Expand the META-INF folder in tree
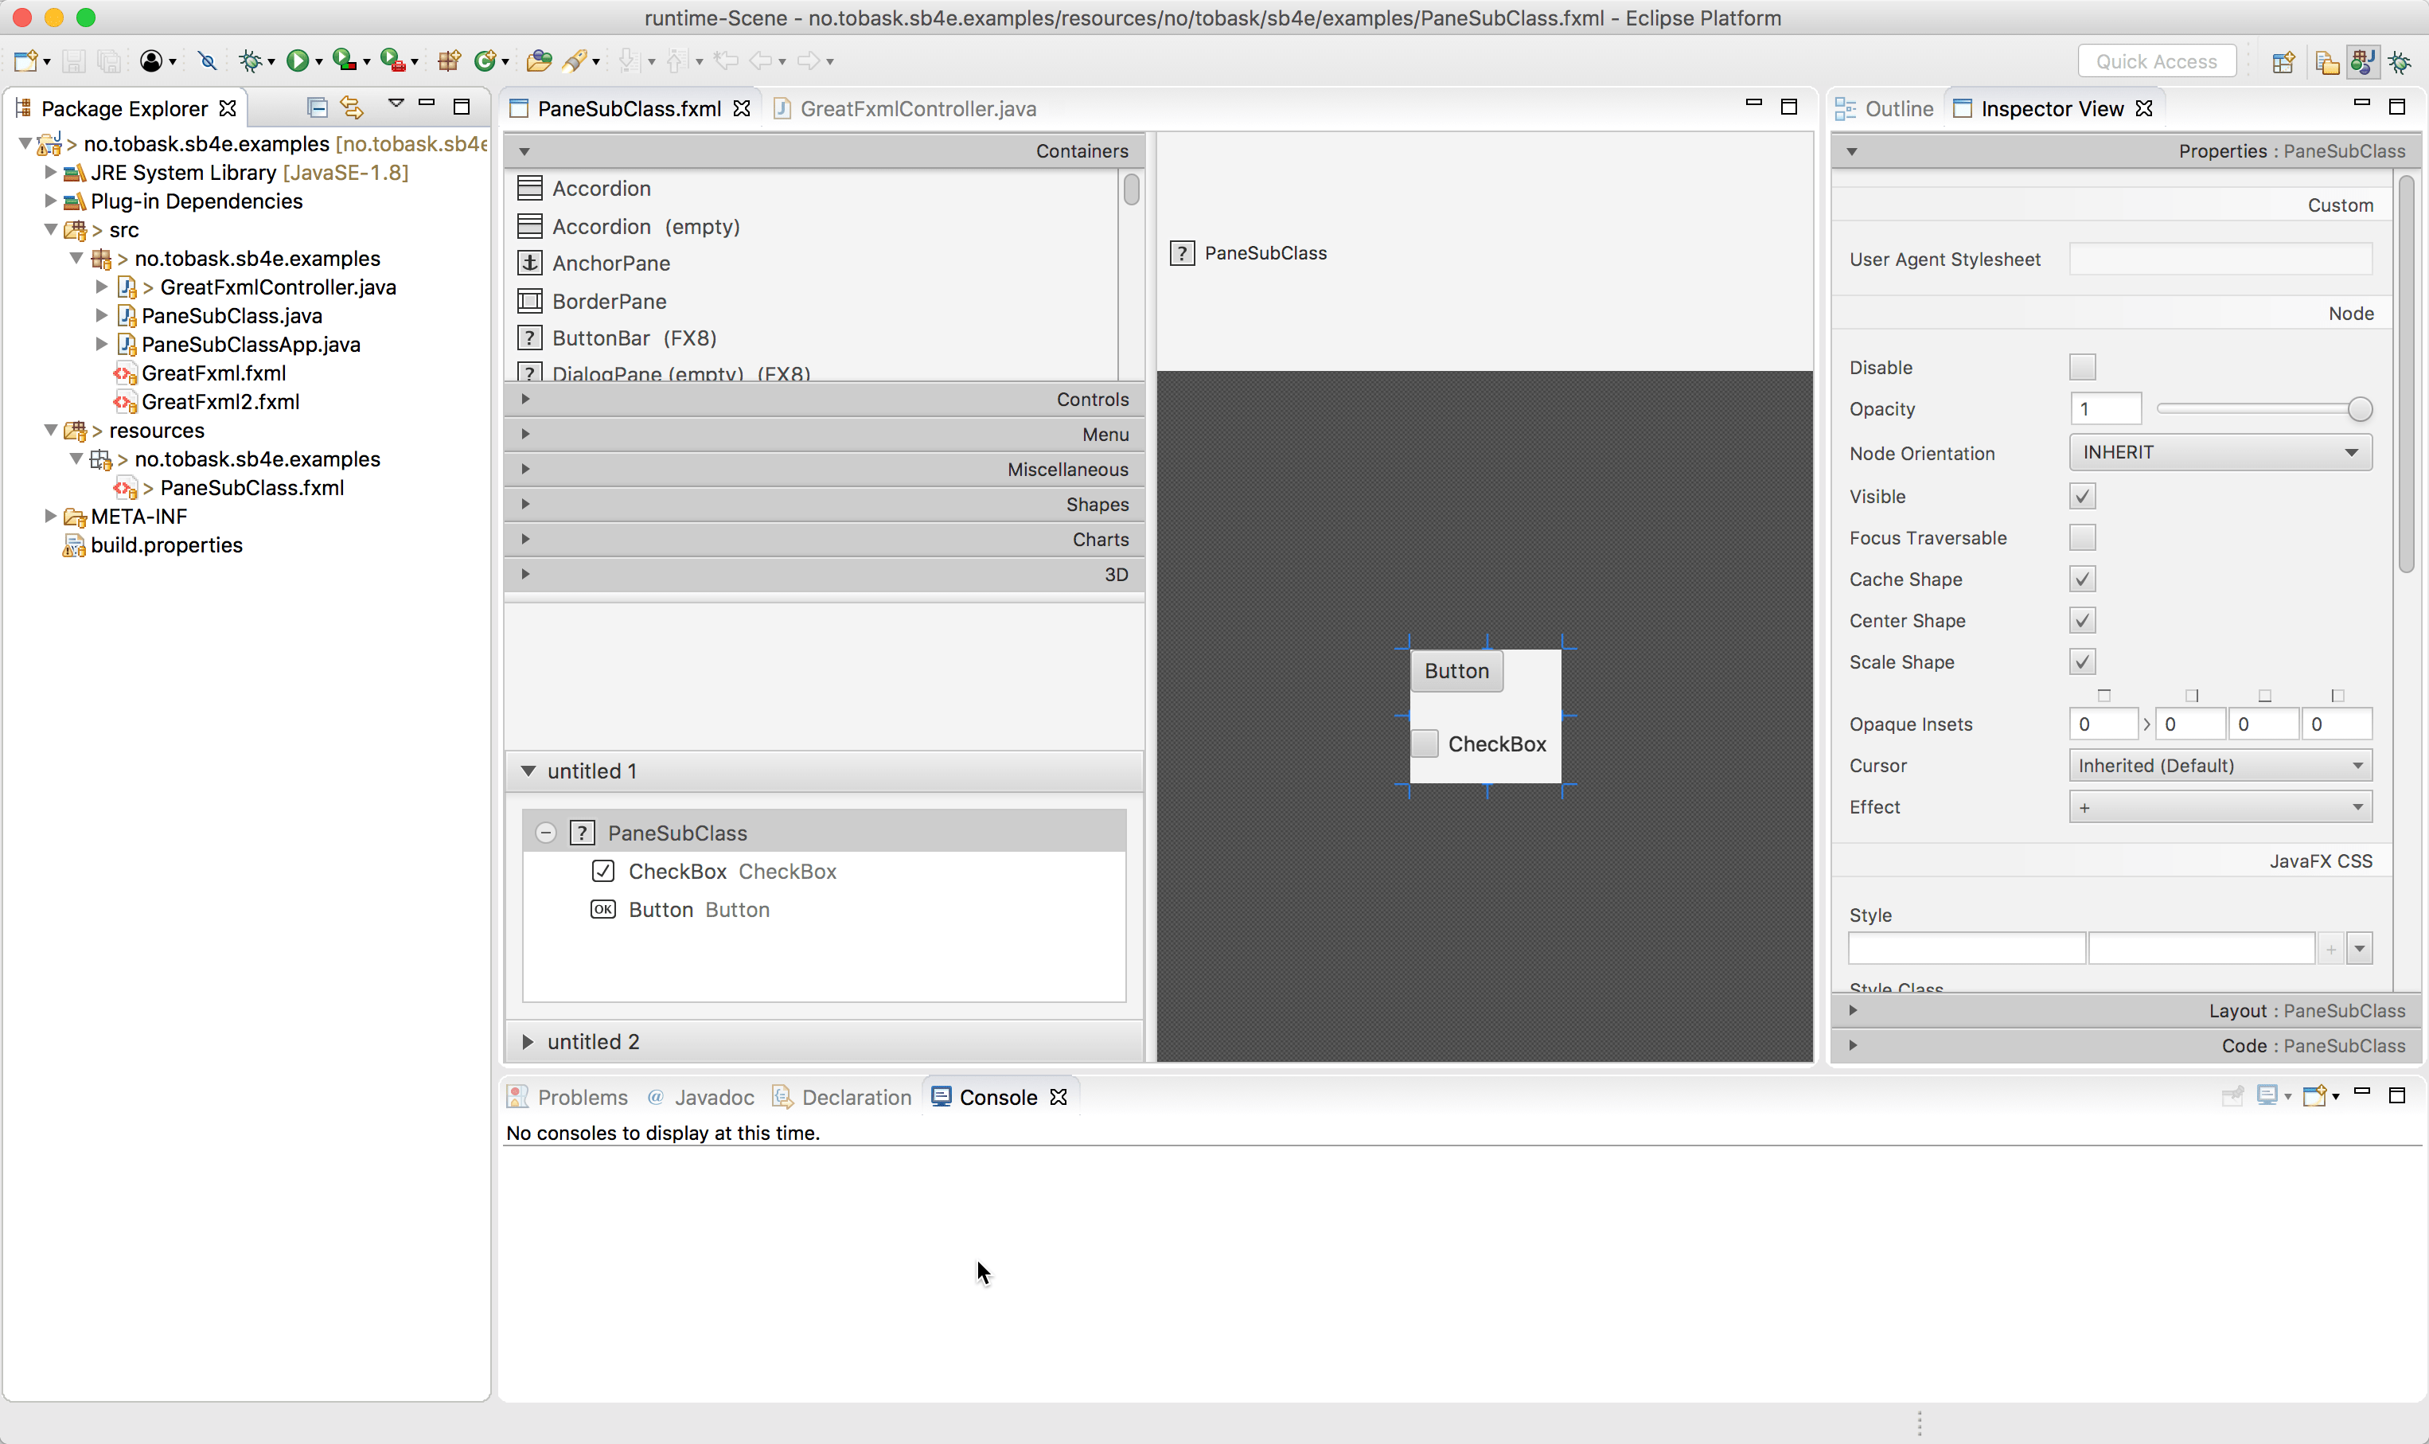 51,517
